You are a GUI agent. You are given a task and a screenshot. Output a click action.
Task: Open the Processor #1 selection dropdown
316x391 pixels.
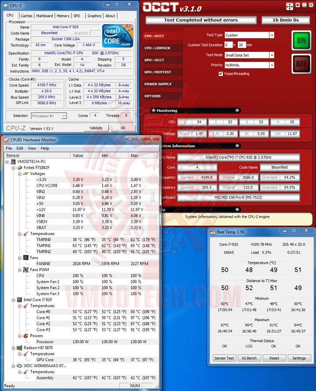[64, 116]
